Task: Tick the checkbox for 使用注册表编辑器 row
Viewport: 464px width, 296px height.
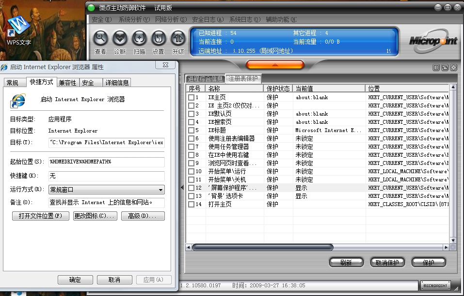Action: (x=191, y=138)
